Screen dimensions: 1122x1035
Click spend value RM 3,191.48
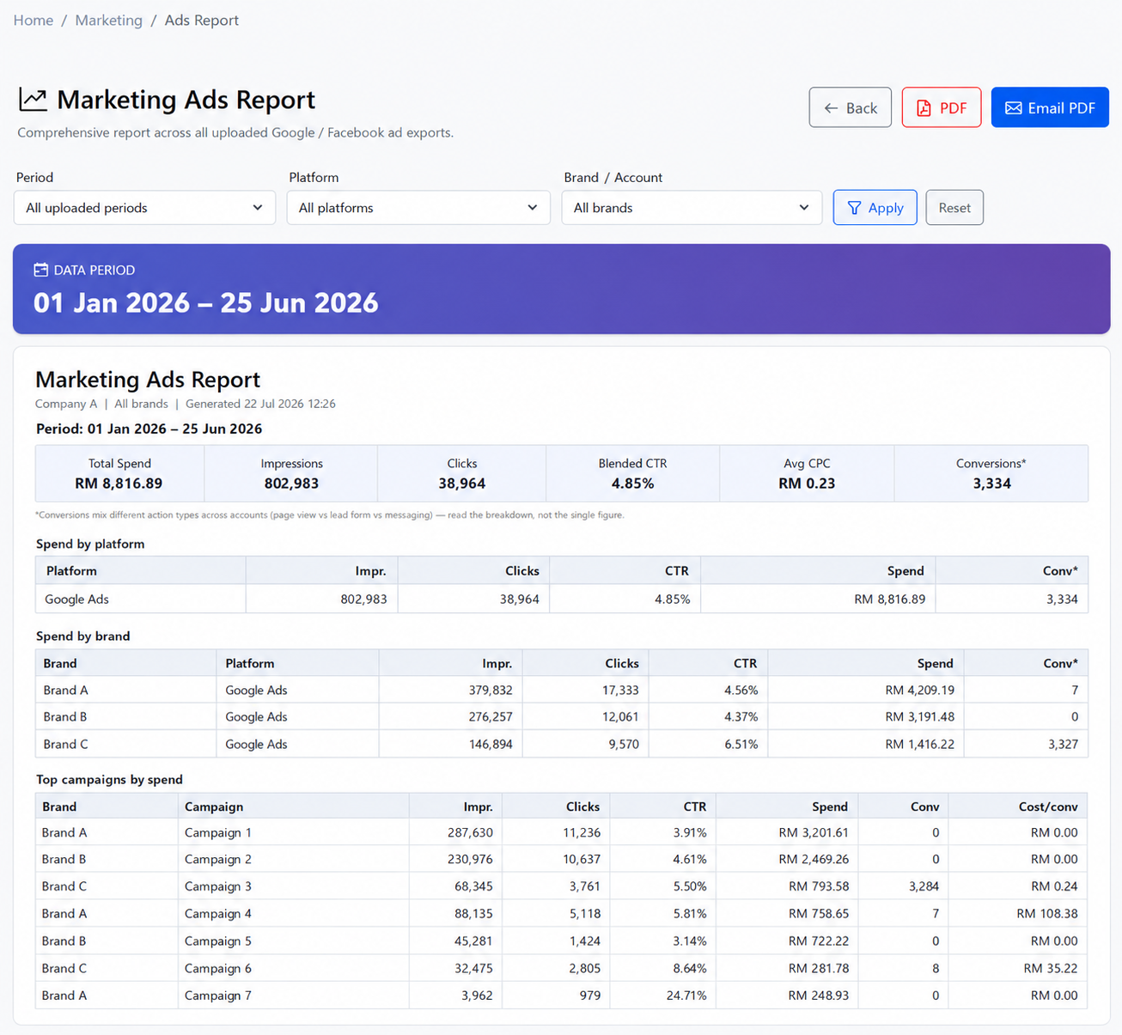[x=919, y=716]
